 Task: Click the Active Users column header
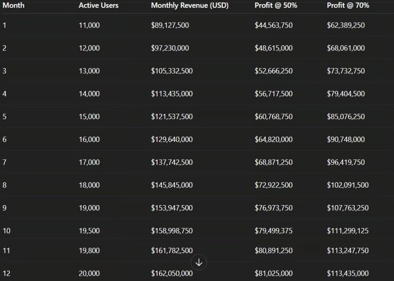tap(98, 6)
